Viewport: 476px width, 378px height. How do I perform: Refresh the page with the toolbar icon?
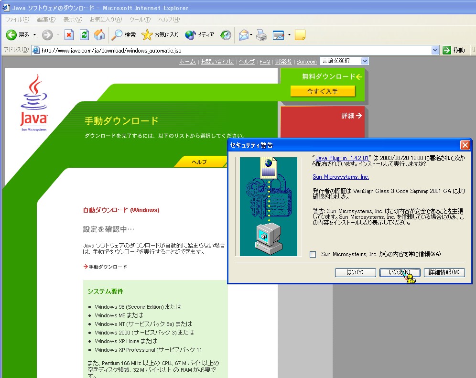coord(84,35)
